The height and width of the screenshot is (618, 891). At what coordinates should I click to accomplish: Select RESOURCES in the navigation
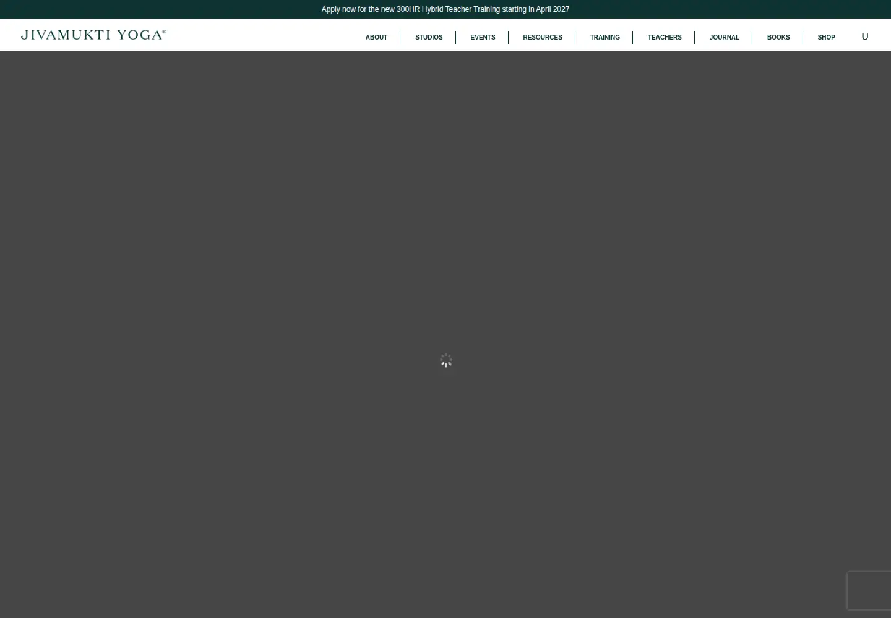point(543,38)
